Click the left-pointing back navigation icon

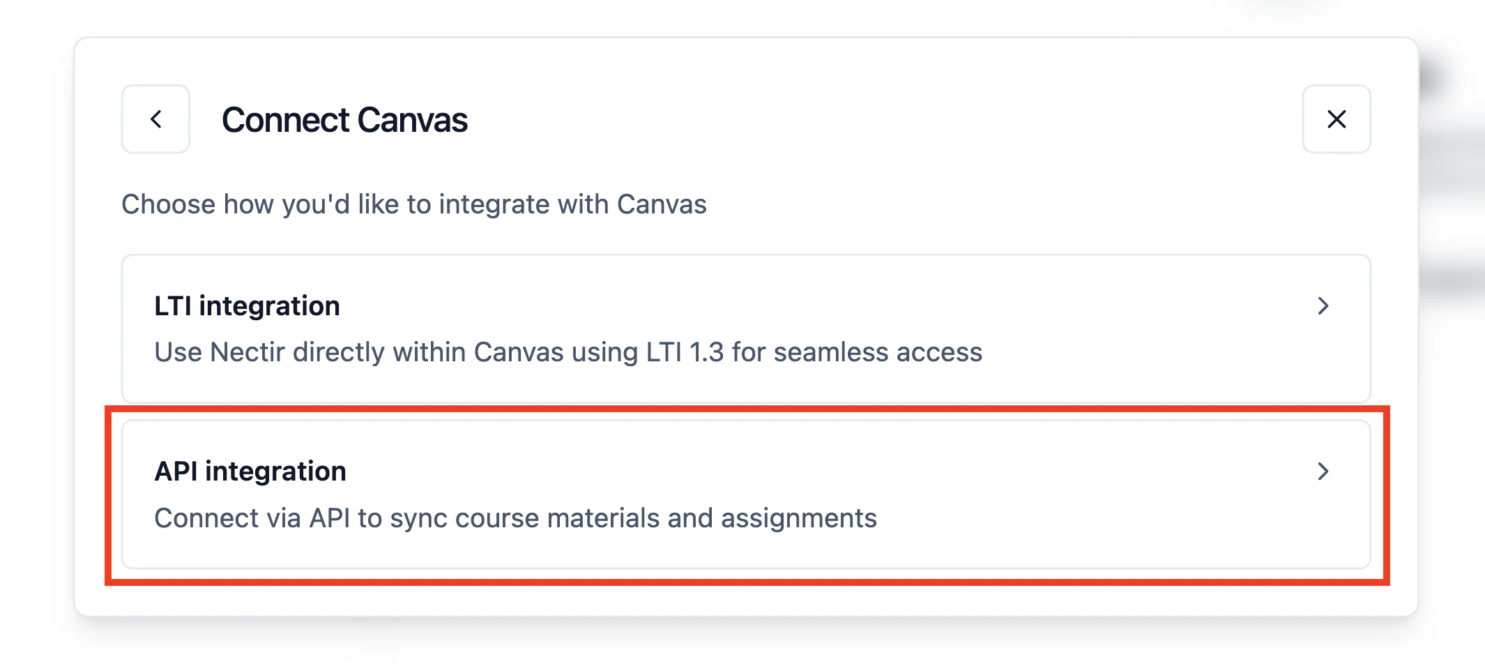155,119
